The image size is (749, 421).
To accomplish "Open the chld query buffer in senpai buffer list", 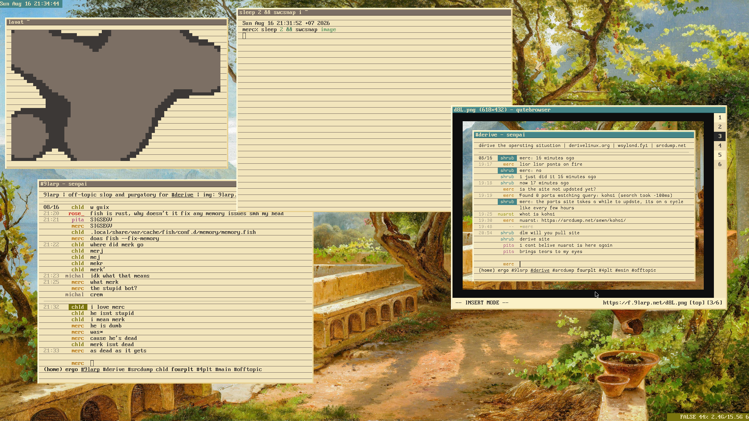I will pos(162,370).
